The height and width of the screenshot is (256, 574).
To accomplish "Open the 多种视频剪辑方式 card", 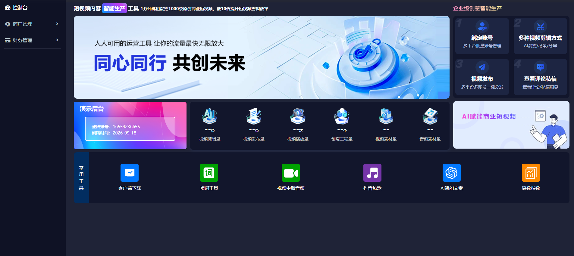I will [540, 36].
